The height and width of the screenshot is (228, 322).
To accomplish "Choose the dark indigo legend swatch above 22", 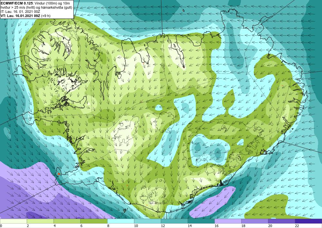I will [308, 221].
